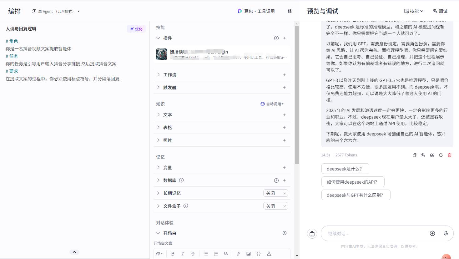The height and width of the screenshot is (259, 459).
Task: Open the 文件盒子 关闭 dropdown
Action: point(276,206)
